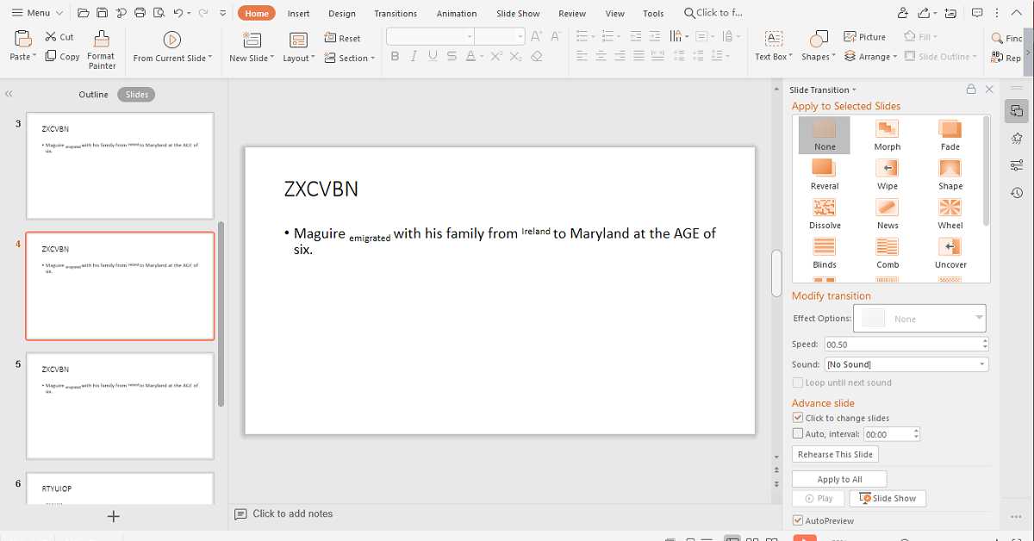Open the Sound dropdown list
The width and height of the screenshot is (1034, 541).
pos(981,364)
